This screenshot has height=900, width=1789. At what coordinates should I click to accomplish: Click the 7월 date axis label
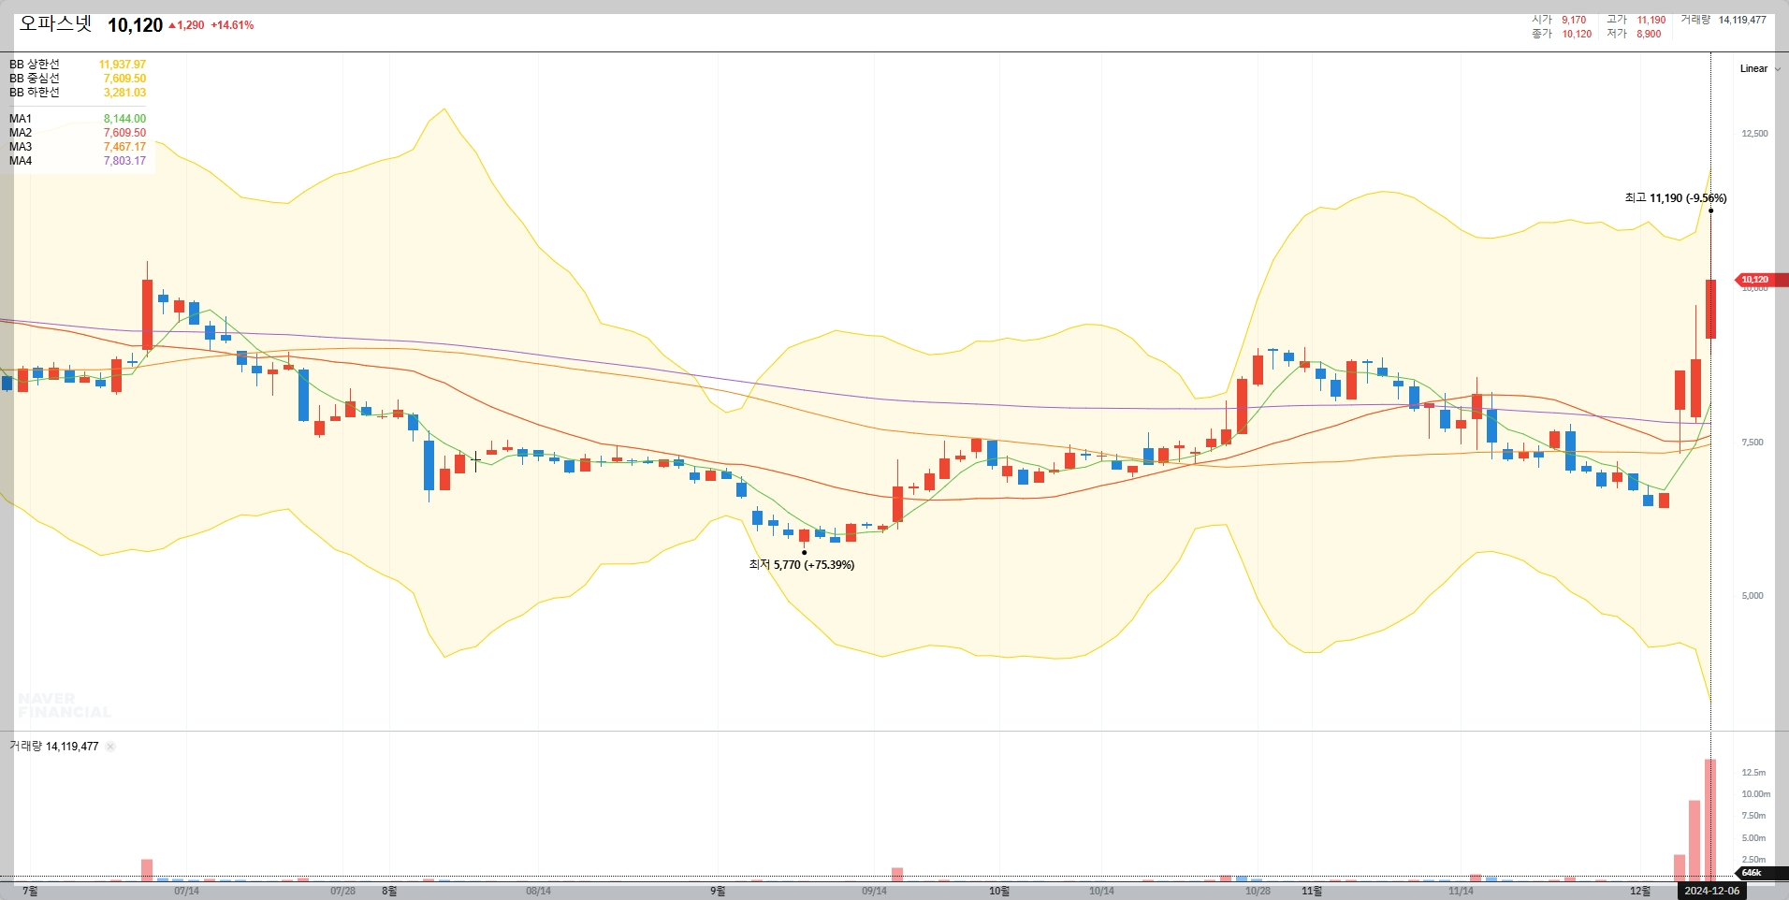[30, 891]
